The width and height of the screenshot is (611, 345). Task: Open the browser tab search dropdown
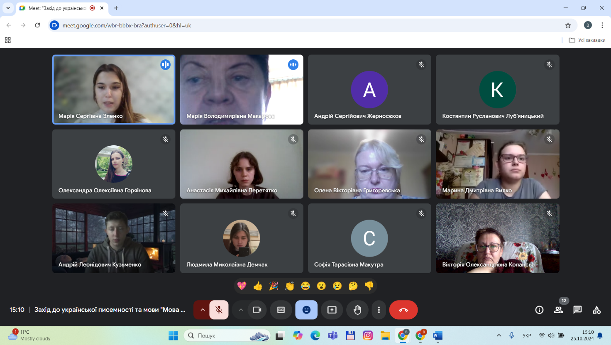pos(8,8)
